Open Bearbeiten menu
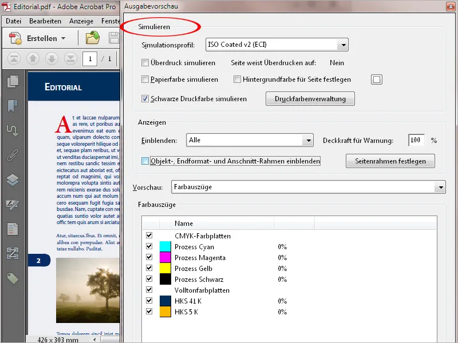 (45, 21)
